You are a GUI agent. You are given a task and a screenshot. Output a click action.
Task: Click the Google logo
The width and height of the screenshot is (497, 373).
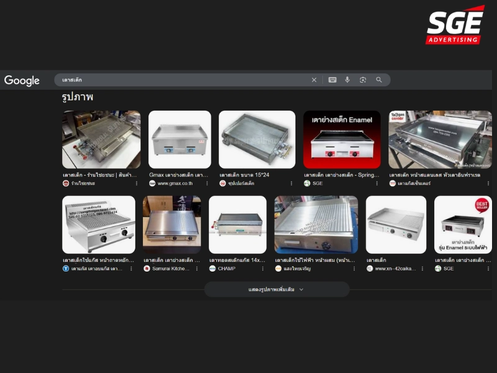pos(22,81)
